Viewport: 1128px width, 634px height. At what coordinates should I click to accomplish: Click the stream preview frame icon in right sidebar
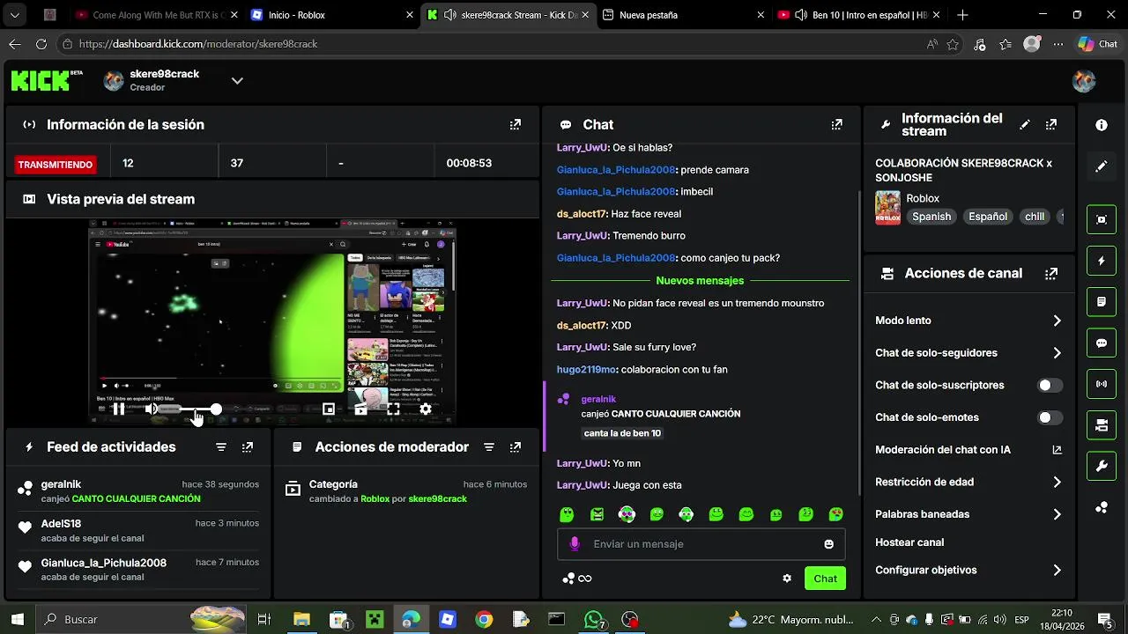(x=1102, y=220)
